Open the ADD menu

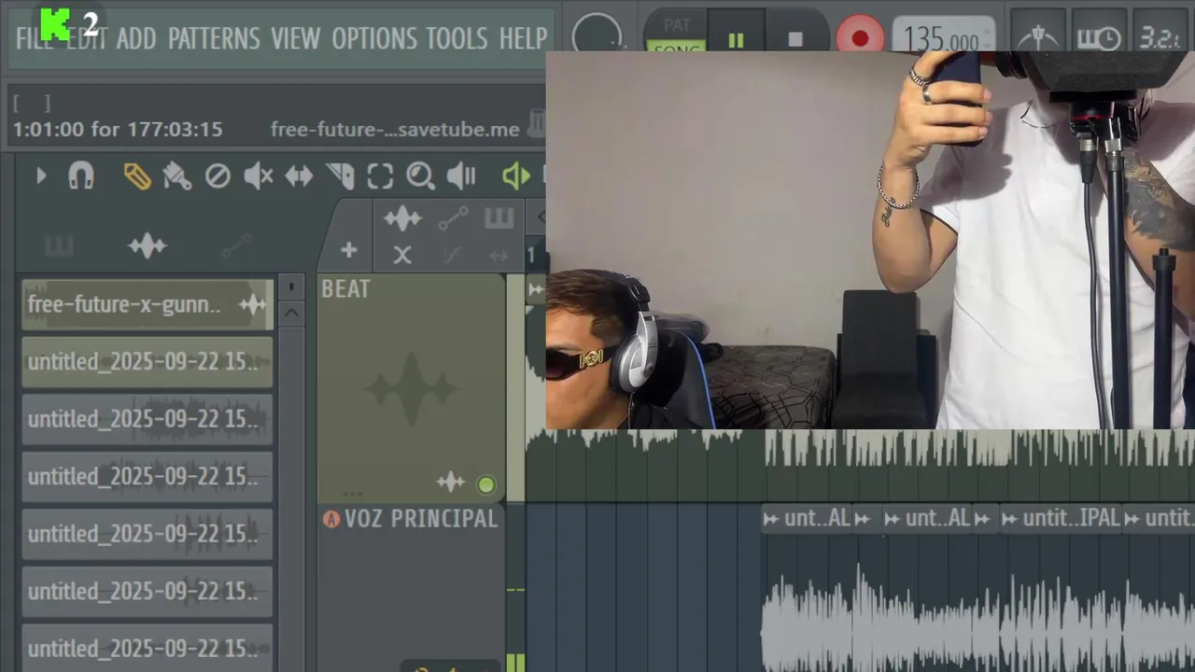click(x=136, y=38)
